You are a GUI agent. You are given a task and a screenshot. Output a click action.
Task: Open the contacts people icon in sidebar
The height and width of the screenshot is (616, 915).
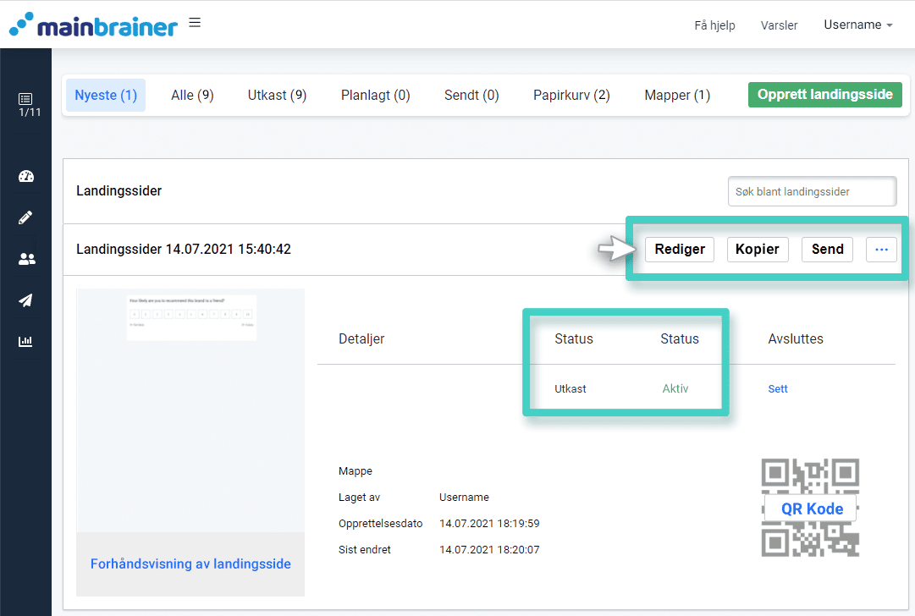pyautogui.click(x=25, y=259)
